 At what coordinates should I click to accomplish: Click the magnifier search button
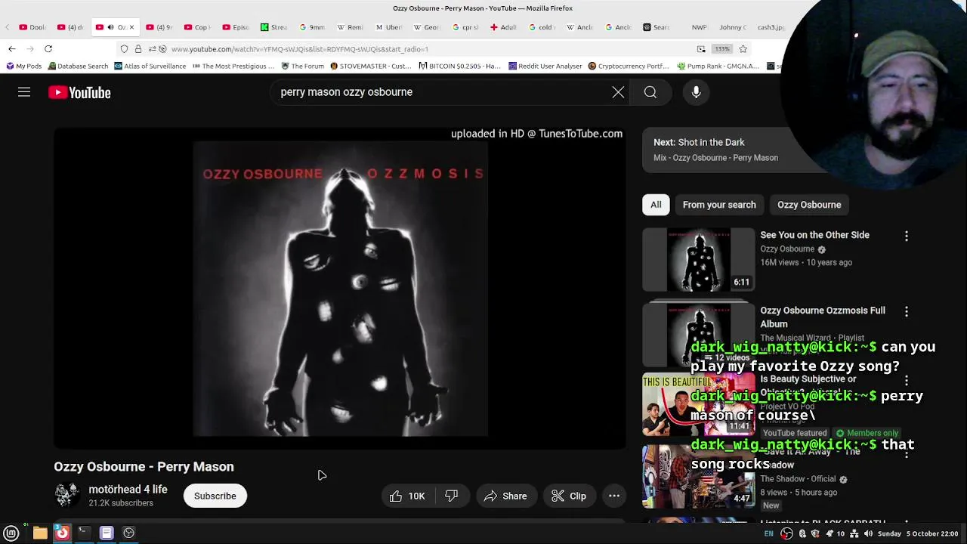(x=650, y=92)
